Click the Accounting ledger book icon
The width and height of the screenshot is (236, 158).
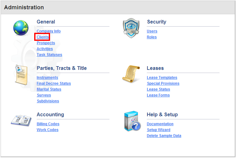[x=21, y=120]
